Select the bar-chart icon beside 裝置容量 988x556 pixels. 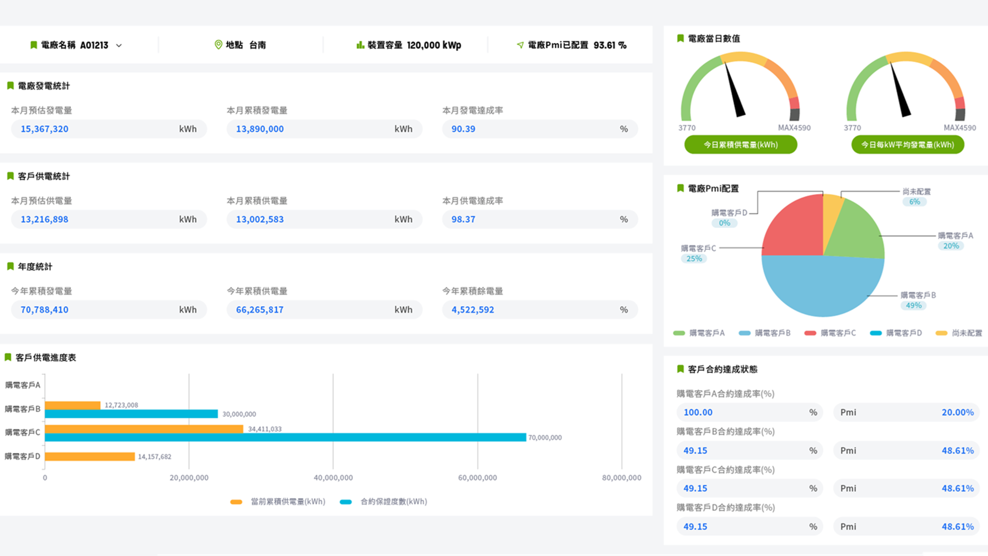[x=360, y=45]
